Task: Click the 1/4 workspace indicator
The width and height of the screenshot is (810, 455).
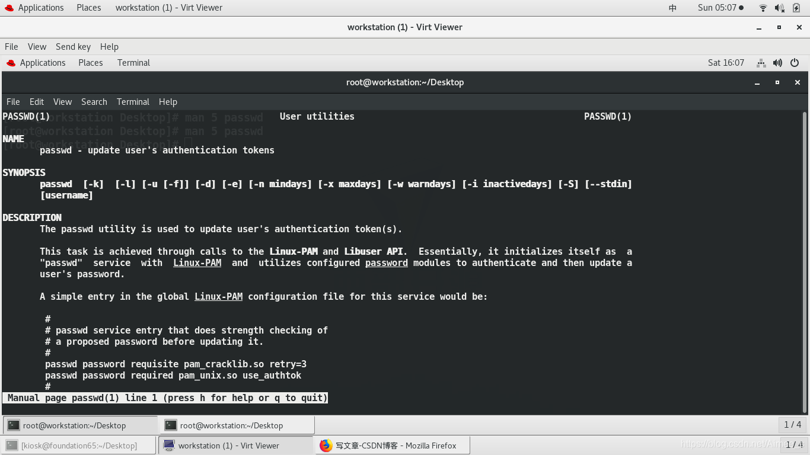Action: (793, 425)
